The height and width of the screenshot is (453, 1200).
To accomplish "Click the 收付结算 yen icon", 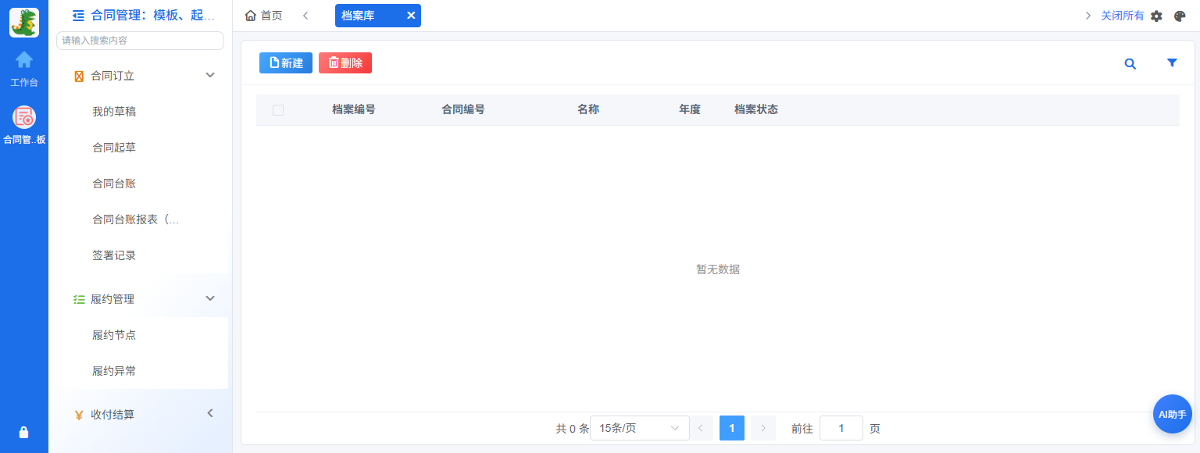I will tap(79, 415).
